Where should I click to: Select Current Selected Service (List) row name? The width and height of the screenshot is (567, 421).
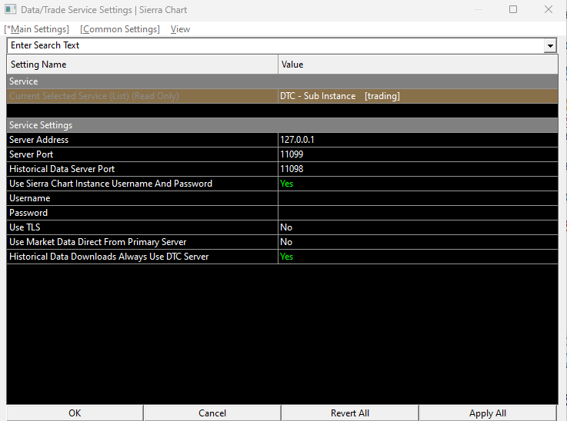point(142,96)
